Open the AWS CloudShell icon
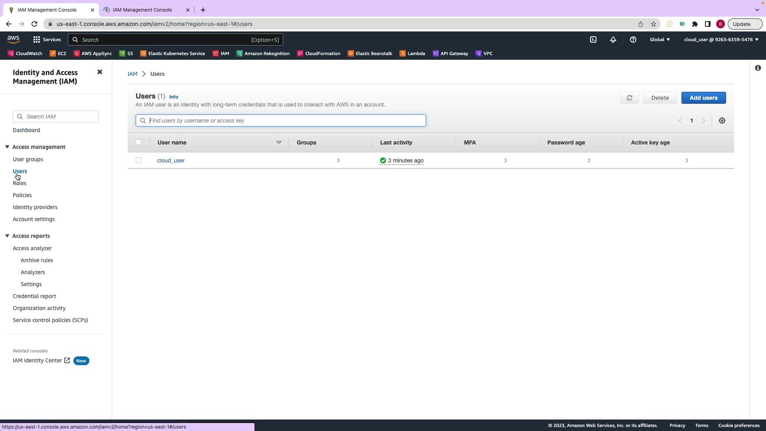The width and height of the screenshot is (766, 431). (593, 40)
